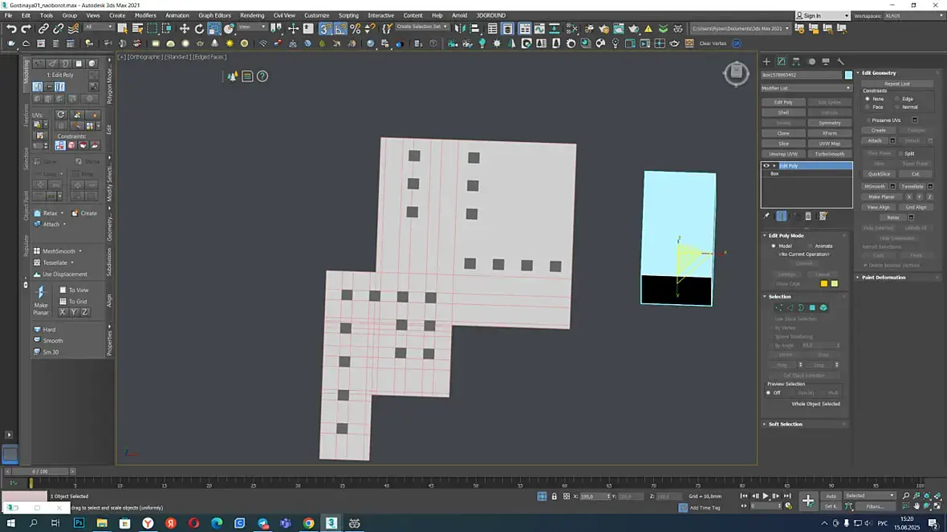Select the Rotate transform tool
The image size is (947, 532).
[199, 29]
